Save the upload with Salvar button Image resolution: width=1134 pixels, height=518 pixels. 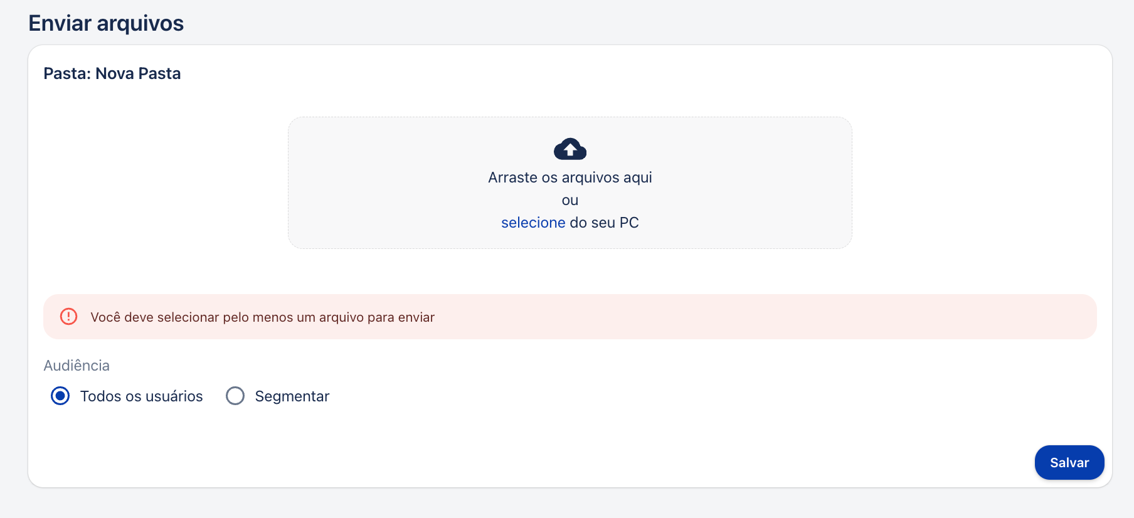click(x=1069, y=462)
